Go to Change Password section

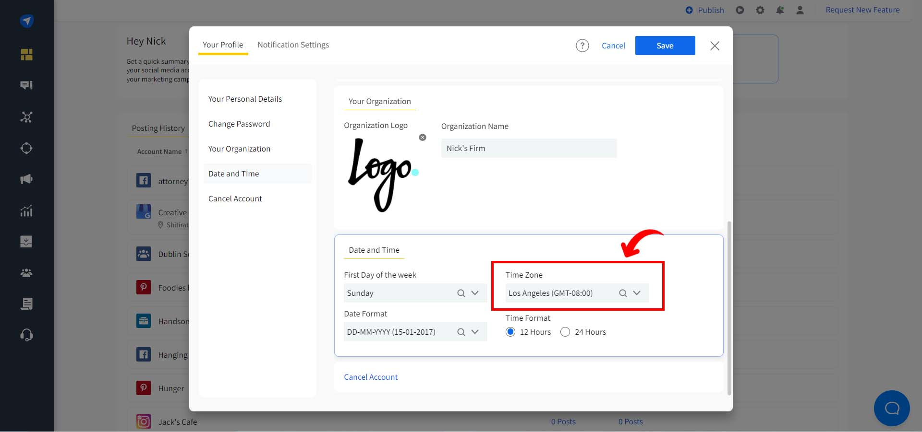click(239, 124)
